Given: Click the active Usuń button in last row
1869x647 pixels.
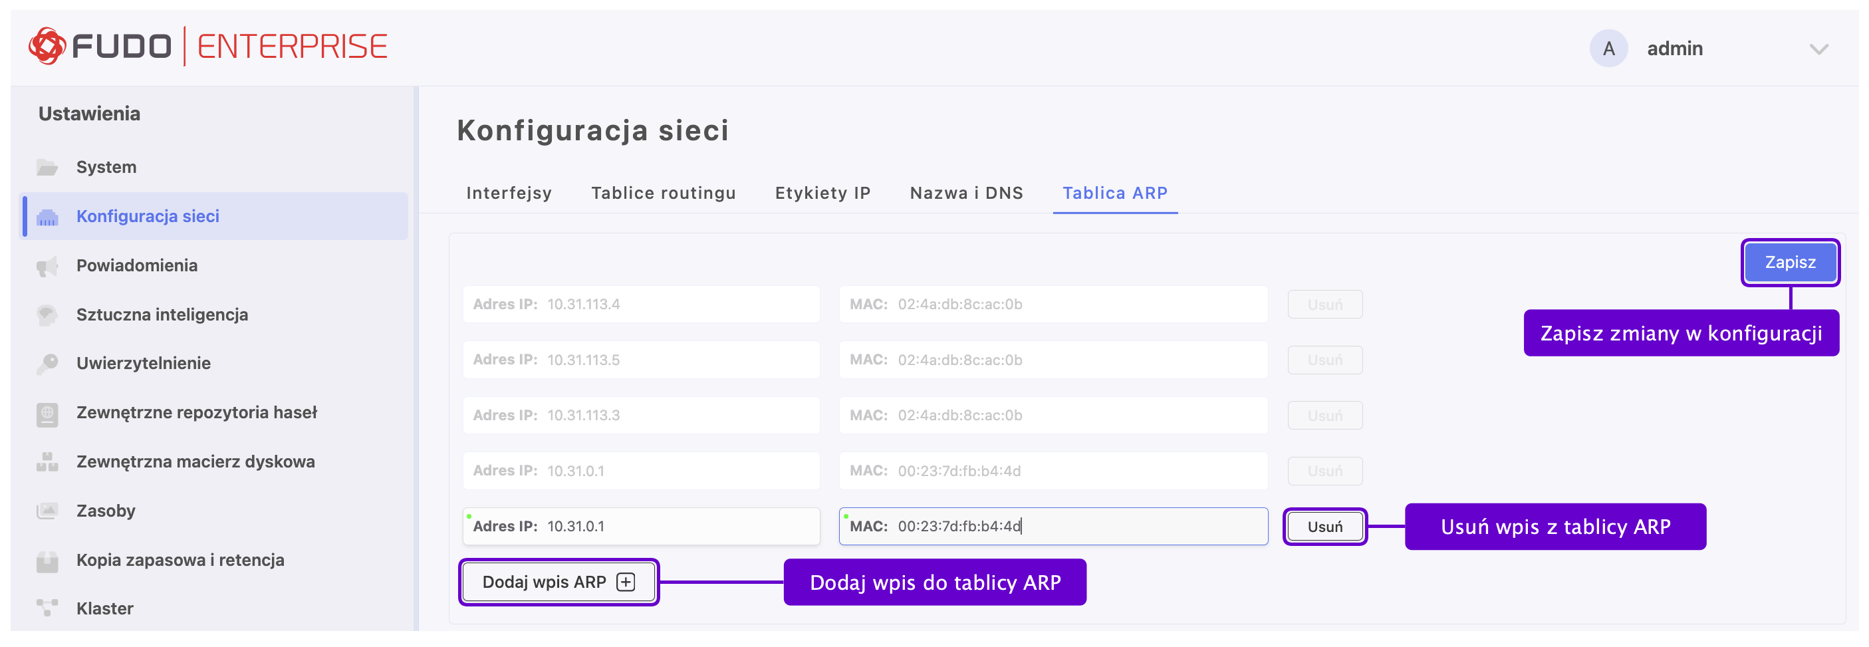Looking at the screenshot, I should (x=1324, y=527).
